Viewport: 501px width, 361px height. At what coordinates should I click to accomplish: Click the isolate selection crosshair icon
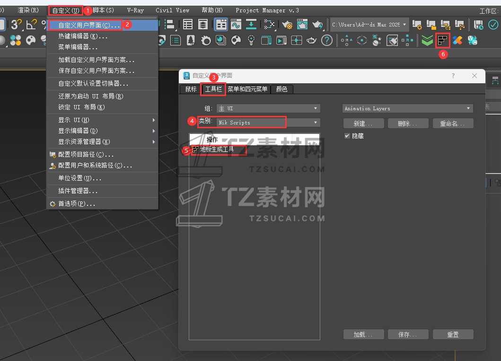tap(362, 41)
